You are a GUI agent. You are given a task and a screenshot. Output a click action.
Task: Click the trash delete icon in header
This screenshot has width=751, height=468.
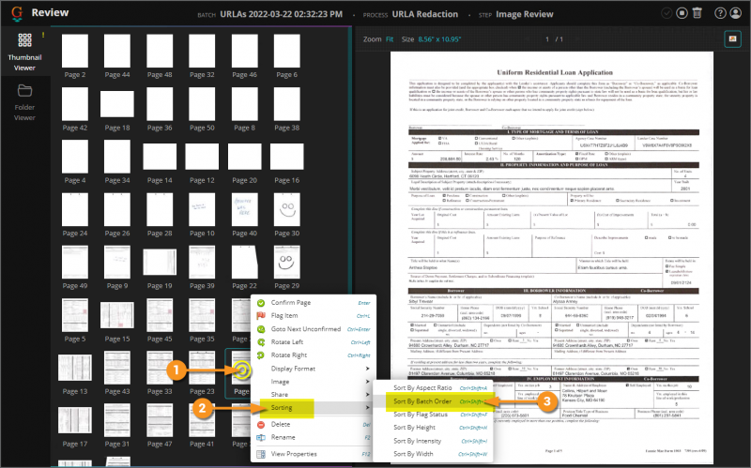pos(697,13)
